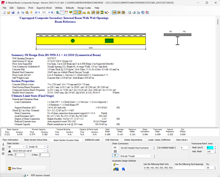Screen dimensions: 220x177
Task: Click the Paste clipboard icon
Action: pyautogui.click(x=27, y=12)
